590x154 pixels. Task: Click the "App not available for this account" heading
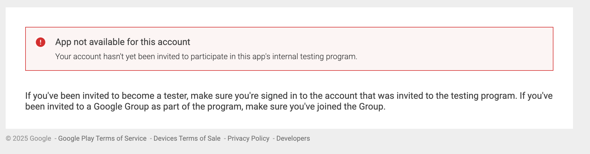[x=123, y=42]
